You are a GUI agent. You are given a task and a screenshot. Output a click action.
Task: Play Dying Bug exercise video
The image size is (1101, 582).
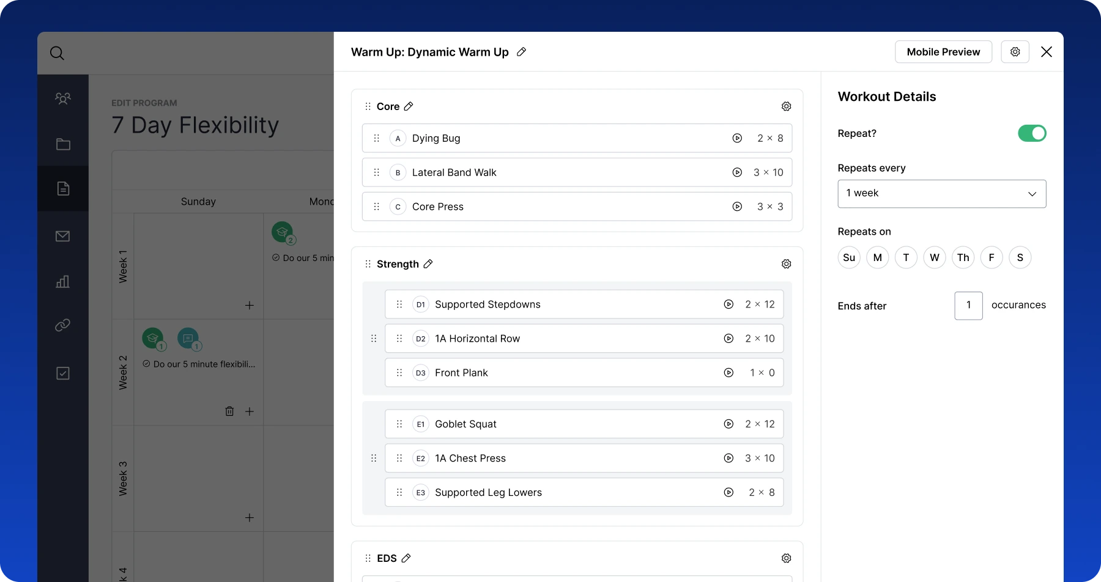[x=737, y=139]
